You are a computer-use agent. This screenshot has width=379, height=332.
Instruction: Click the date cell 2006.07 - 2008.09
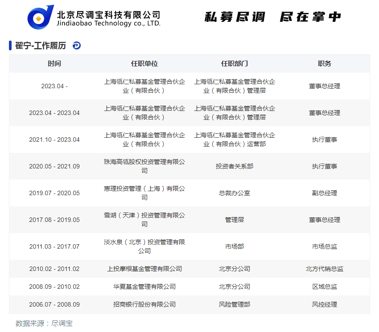pos(54,304)
